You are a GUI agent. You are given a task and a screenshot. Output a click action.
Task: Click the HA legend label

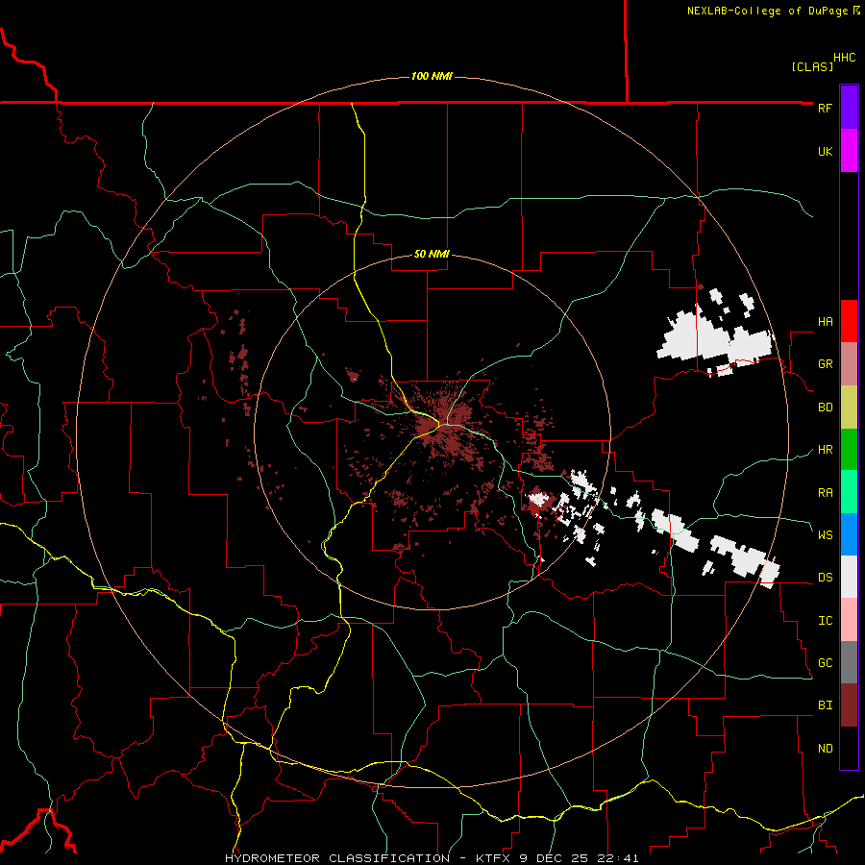pos(825,321)
